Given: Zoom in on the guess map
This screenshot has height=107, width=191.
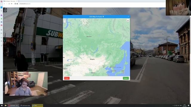Looking at the screenshot, I should tap(65, 20).
